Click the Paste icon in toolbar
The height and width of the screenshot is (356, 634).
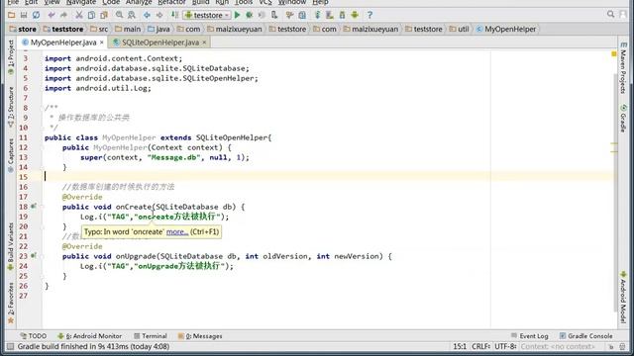[x=104, y=16]
